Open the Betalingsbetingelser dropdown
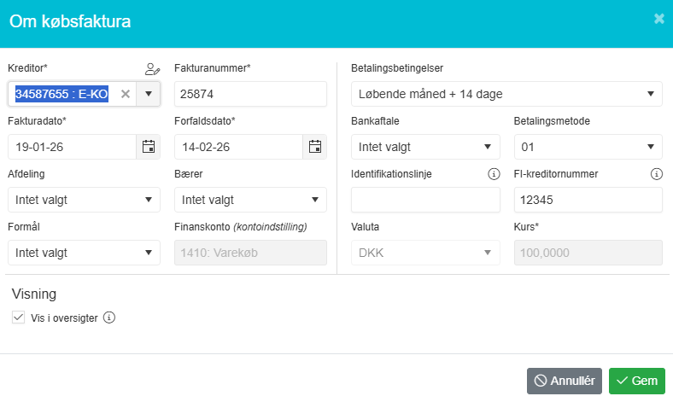Image resolution: width=673 pixels, height=402 pixels. [x=506, y=94]
